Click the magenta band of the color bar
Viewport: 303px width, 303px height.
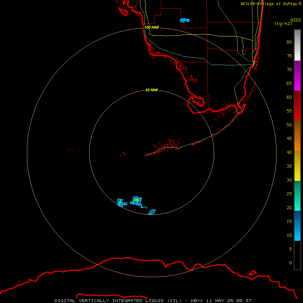297,76
